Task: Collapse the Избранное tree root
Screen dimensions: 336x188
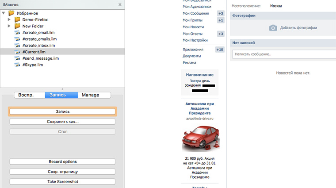Action: pos(4,13)
